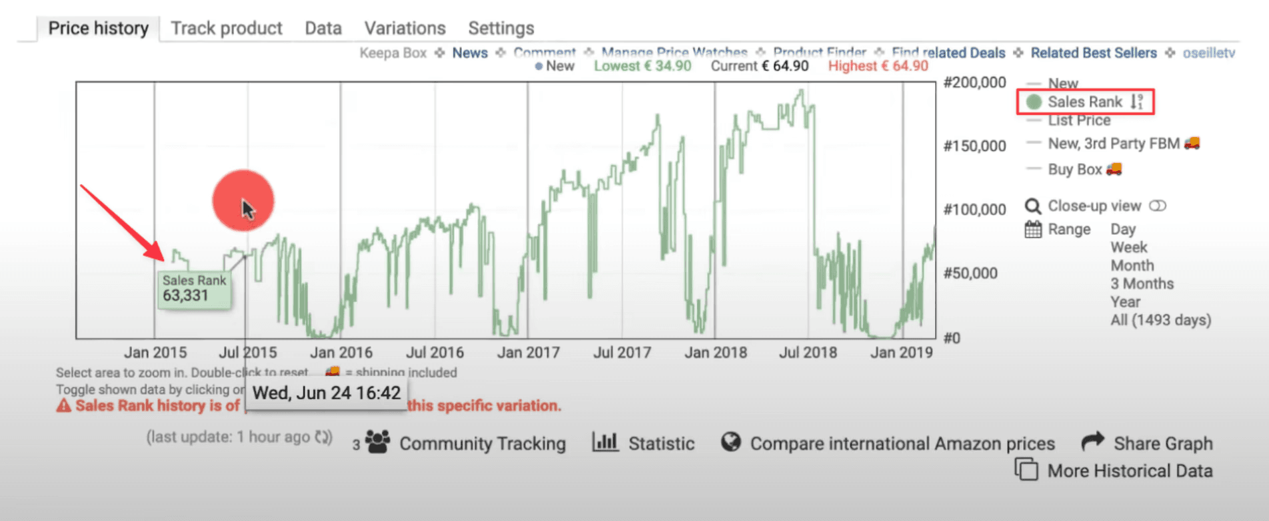Image resolution: width=1269 pixels, height=521 pixels.
Task: Click the #150,000 y-axis label
Action: (x=974, y=146)
